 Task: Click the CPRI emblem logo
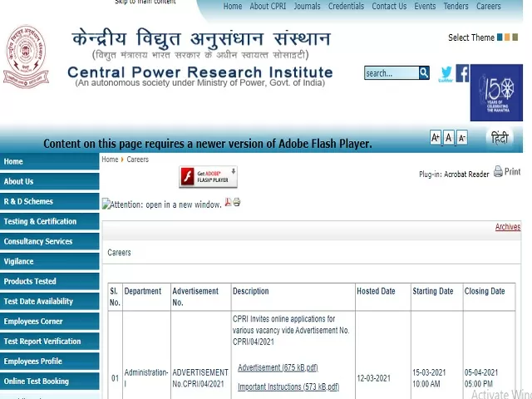tap(26, 57)
